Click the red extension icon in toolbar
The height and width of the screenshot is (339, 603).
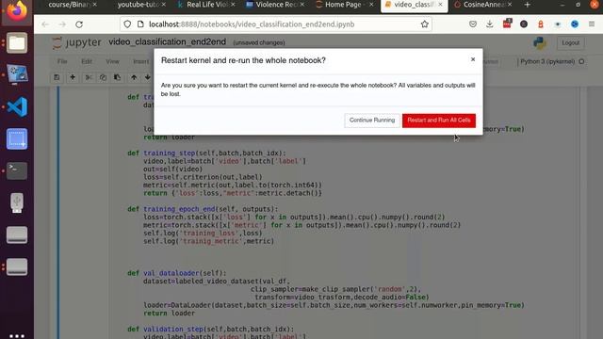(507, 24)
